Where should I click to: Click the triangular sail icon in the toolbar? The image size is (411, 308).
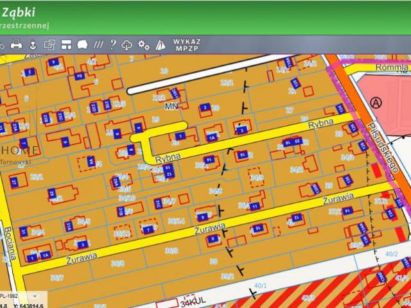pos(160,45)
